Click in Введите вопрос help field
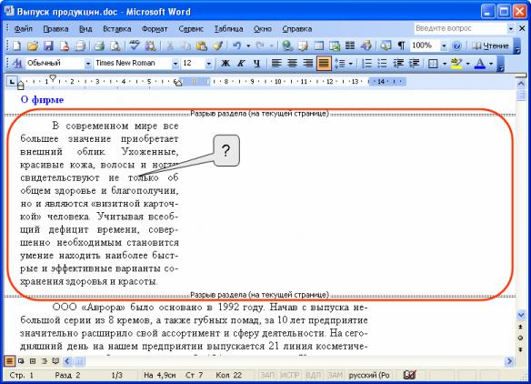Image resolution: width=531 pixels, height=384 pixels. pos(460,28)
